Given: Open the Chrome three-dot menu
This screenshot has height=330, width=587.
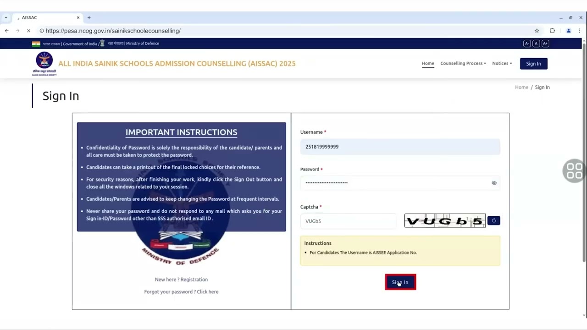Looking at the screenshot, I should coord(579,31).
